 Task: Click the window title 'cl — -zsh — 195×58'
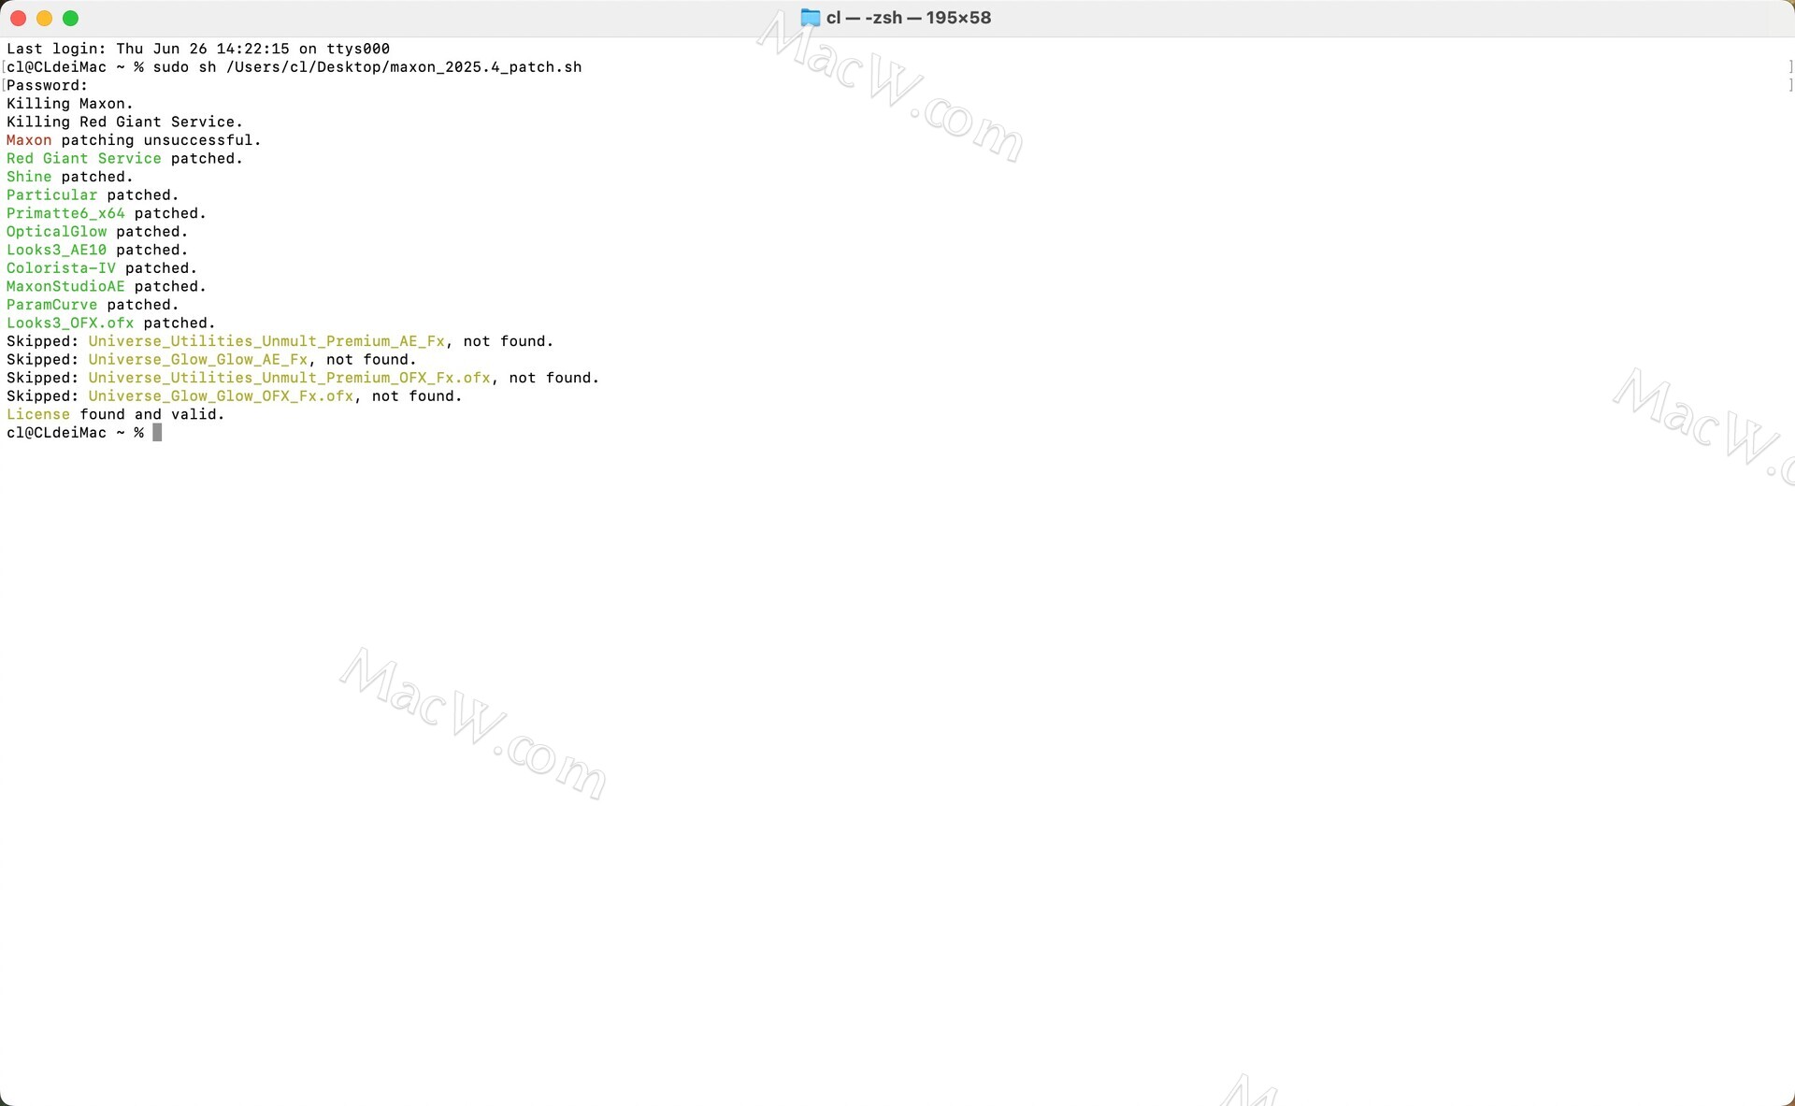coord(908,18)
